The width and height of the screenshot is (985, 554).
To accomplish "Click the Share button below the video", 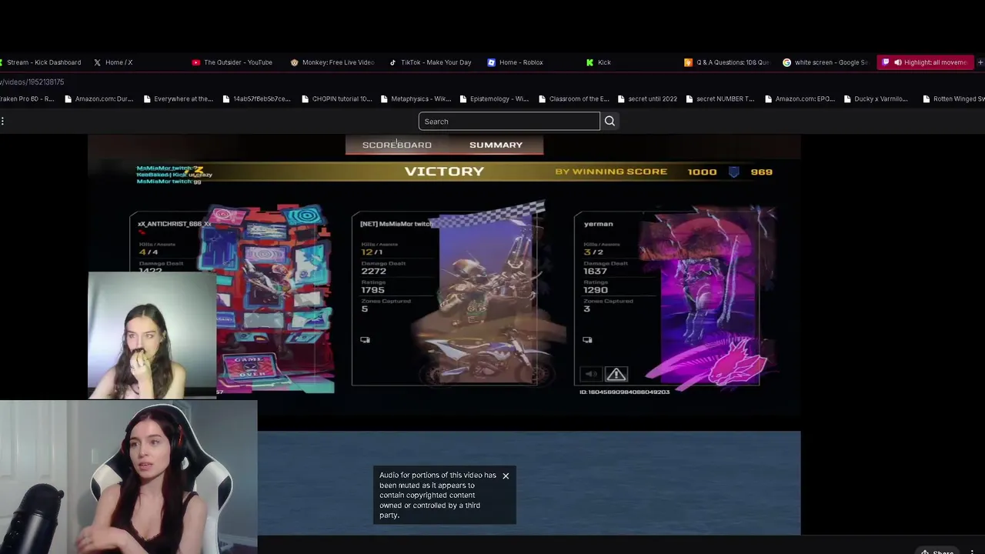I will click(x=937, y=552).
